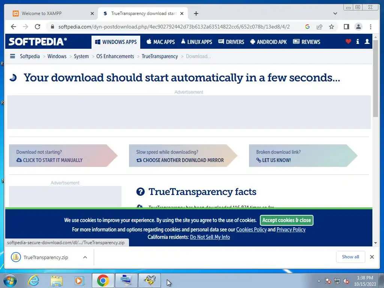This screenshot has width=384, height=288.
Task: Bookmark this page with the star
Action: 331,27
